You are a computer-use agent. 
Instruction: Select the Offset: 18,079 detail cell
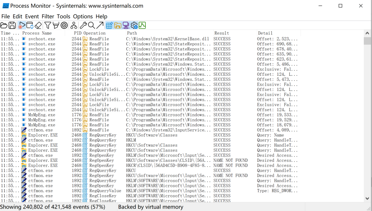(277, 125)
